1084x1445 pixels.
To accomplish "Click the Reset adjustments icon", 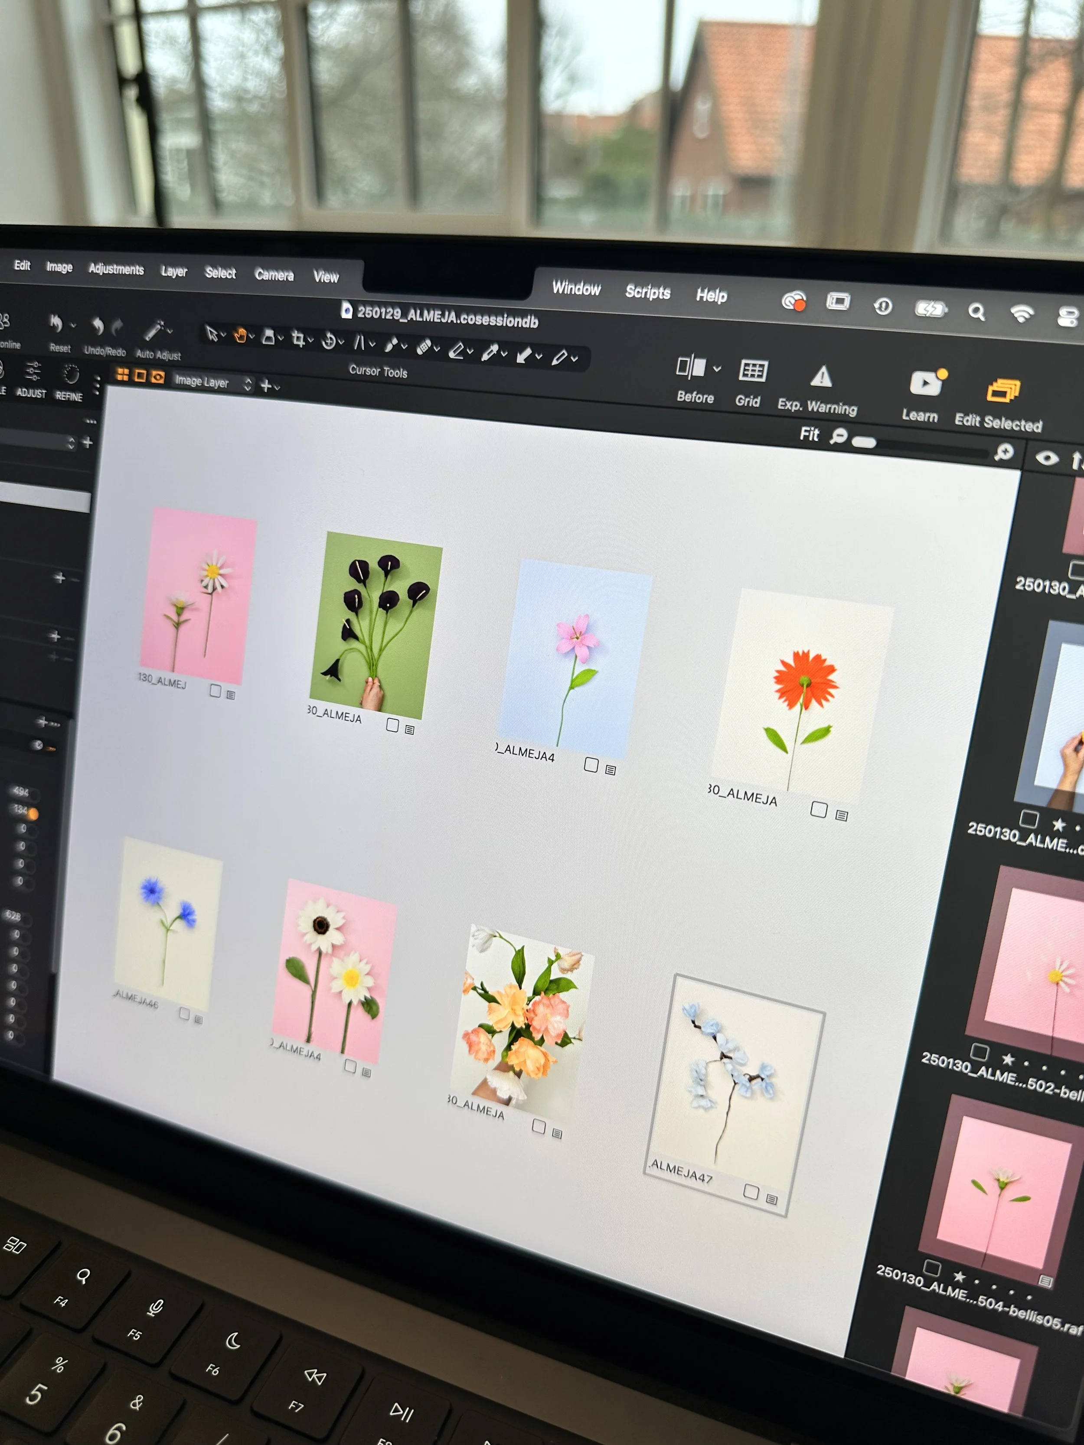I will coord(56,323).
